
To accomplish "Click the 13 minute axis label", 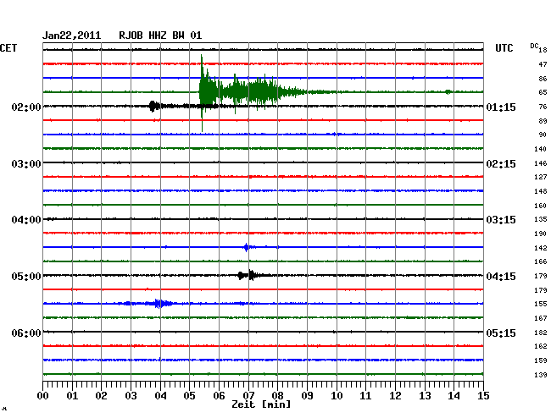I will pos(425,396).
